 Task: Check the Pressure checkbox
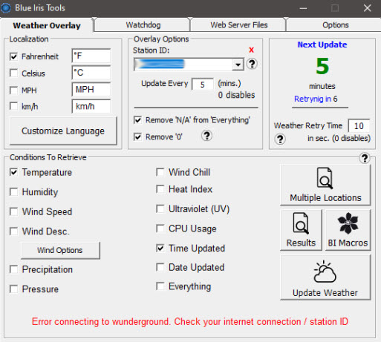(13, 289)
